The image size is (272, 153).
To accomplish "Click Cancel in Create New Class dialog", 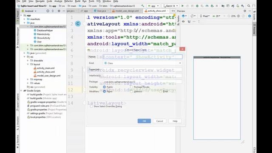I will pos(160,121).
